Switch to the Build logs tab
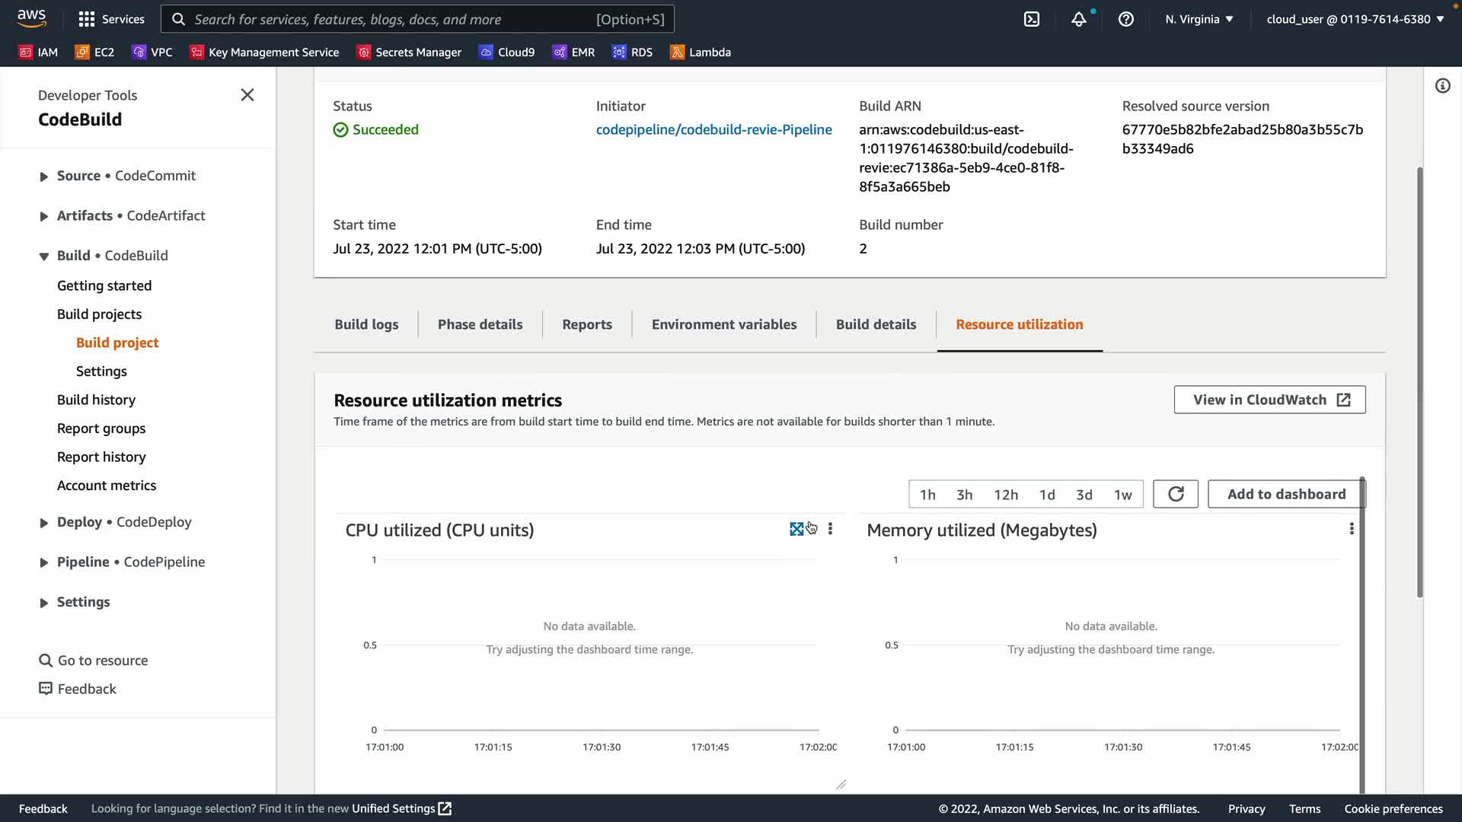 366,324
